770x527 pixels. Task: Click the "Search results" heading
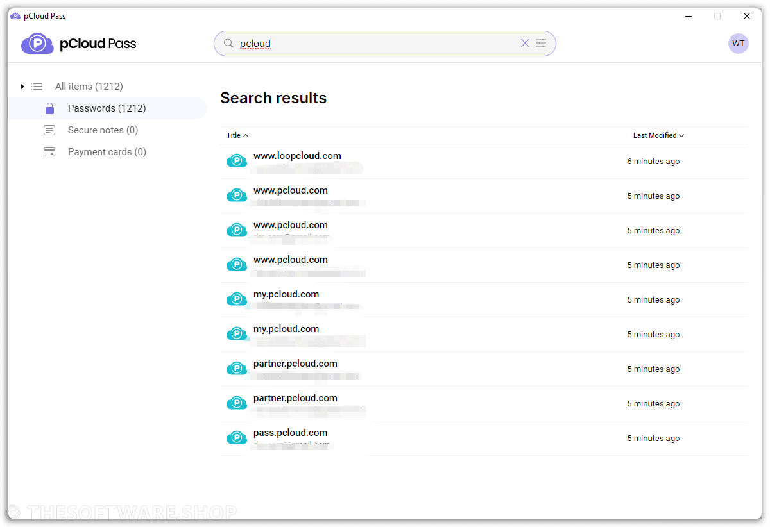coord(273,98)
